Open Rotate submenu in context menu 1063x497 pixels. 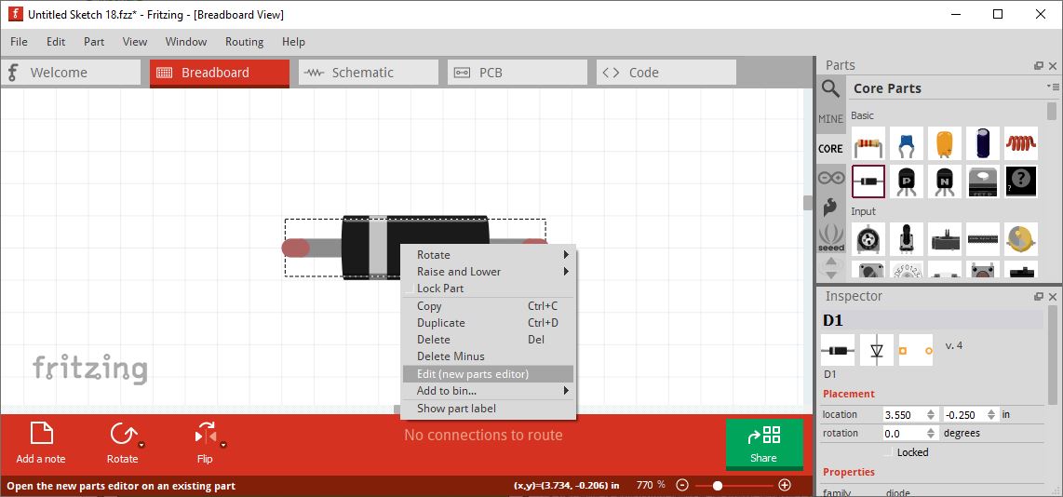coord(488,255)
